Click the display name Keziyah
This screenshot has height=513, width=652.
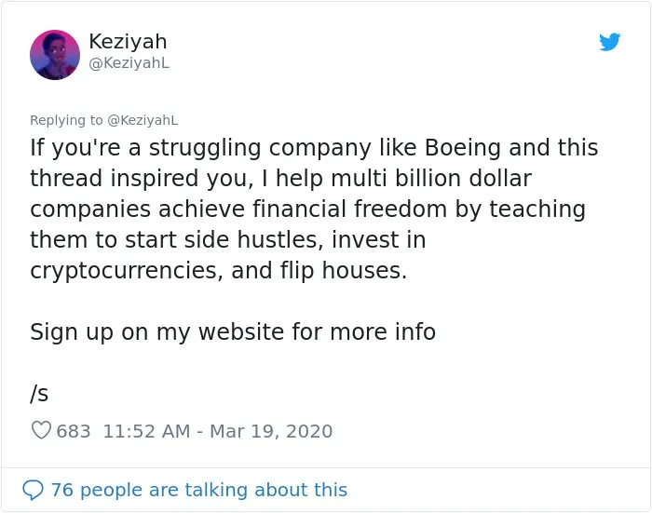(x=128, y=42)
